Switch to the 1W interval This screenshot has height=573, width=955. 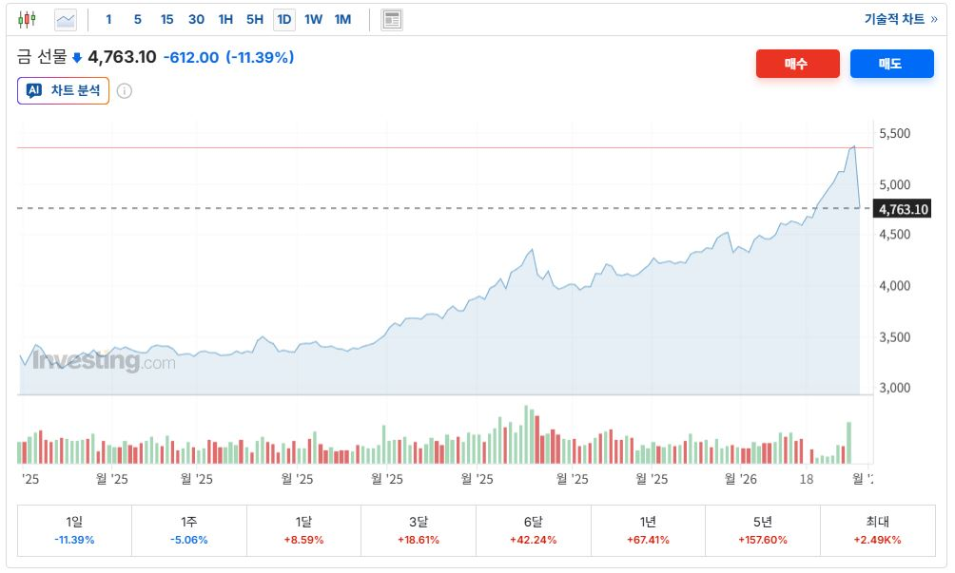[x=313, y=19]
